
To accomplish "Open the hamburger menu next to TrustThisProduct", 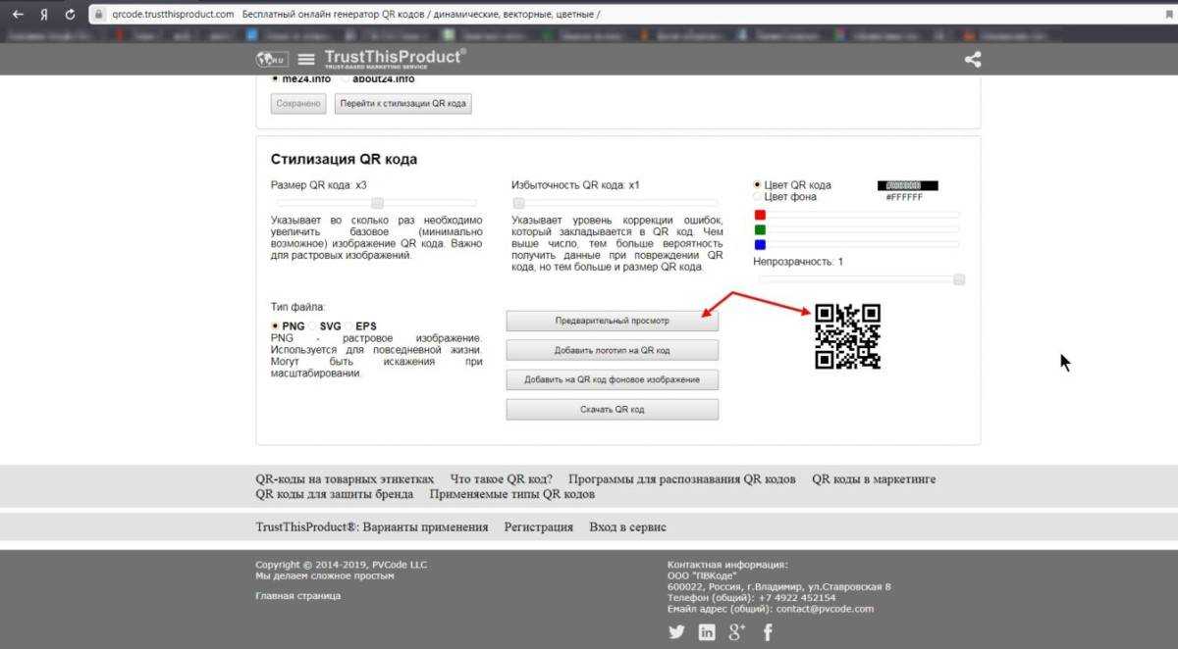I will 307,59.
